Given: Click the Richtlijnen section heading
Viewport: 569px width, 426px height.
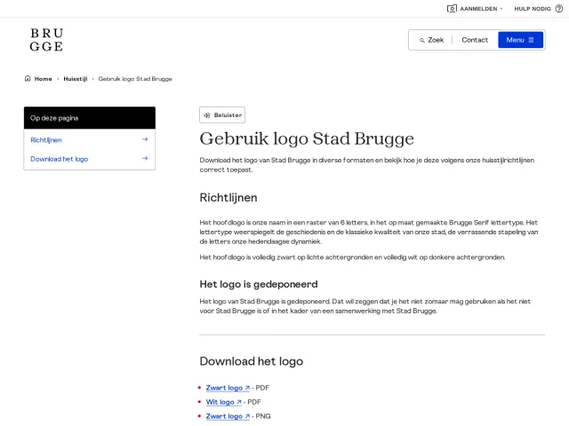Looking at the screenshot, I should click(228, 198).
